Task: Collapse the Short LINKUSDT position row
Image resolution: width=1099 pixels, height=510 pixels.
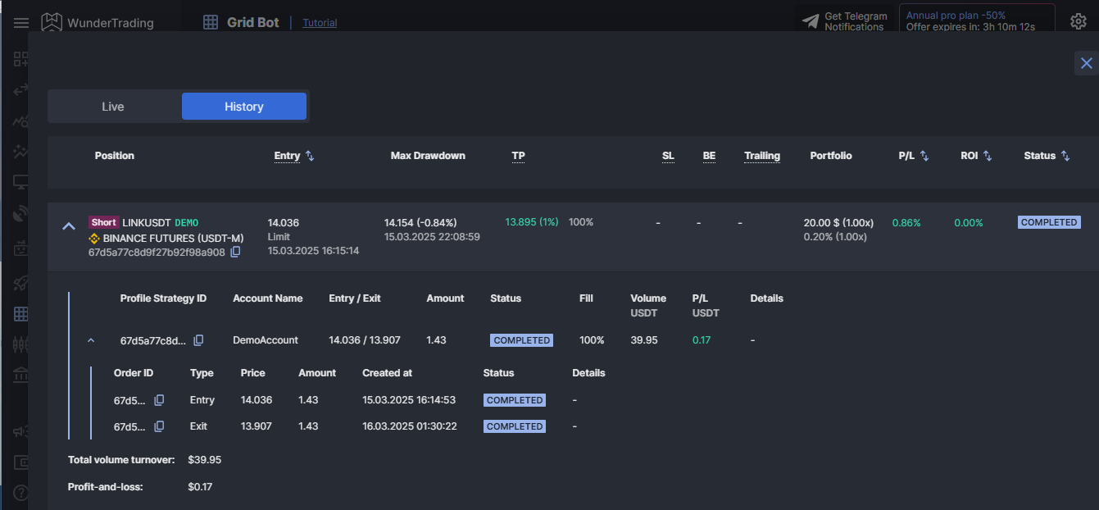Action: [x=67, y=225]
